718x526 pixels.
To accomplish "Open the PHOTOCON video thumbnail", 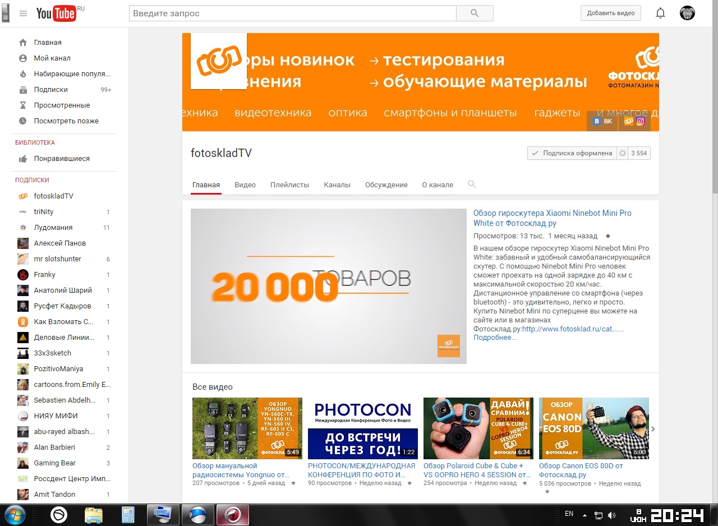I will [363, 428].
